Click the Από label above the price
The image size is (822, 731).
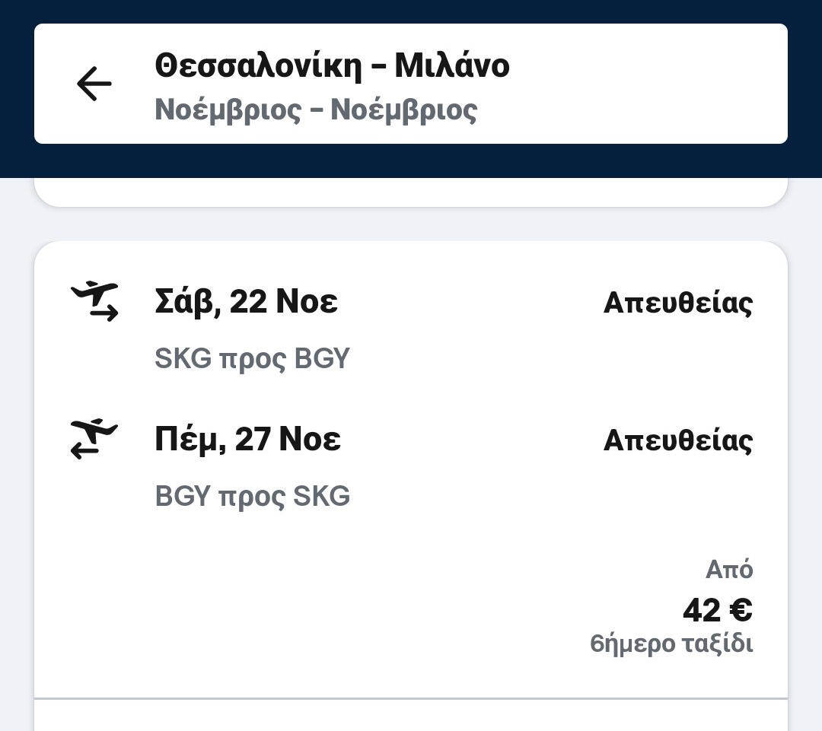point(728,569)
